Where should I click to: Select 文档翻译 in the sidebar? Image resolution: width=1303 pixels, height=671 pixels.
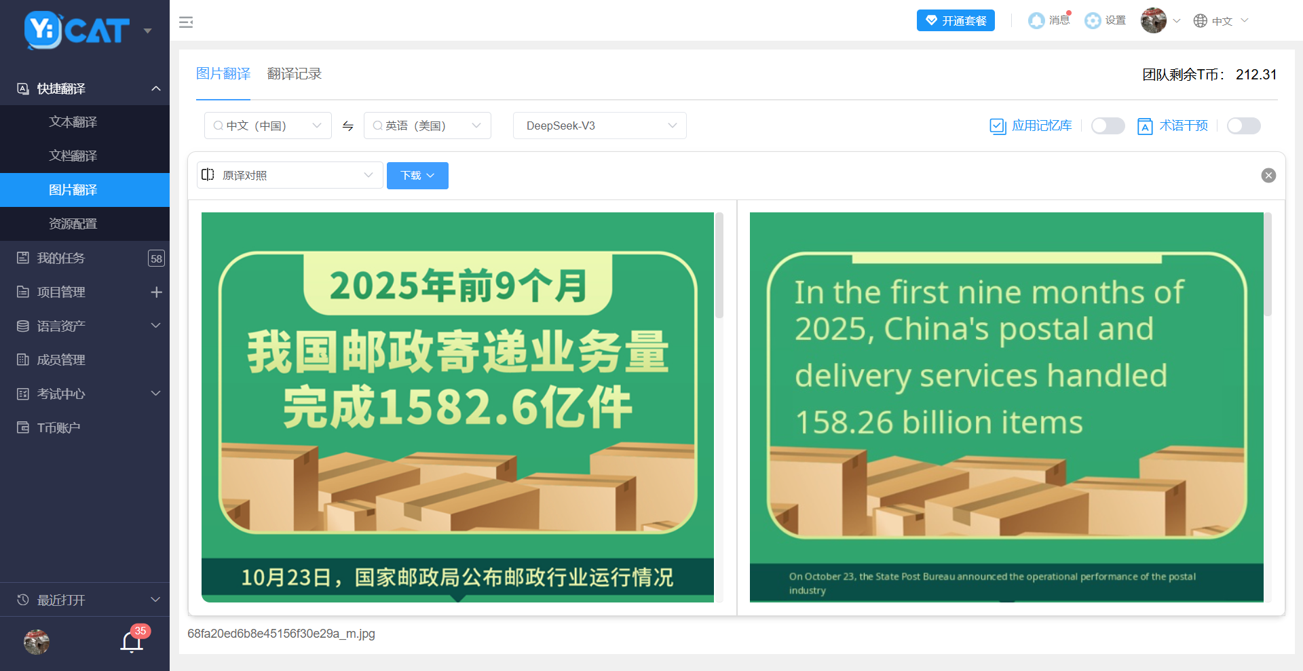(x=73, y=156)
